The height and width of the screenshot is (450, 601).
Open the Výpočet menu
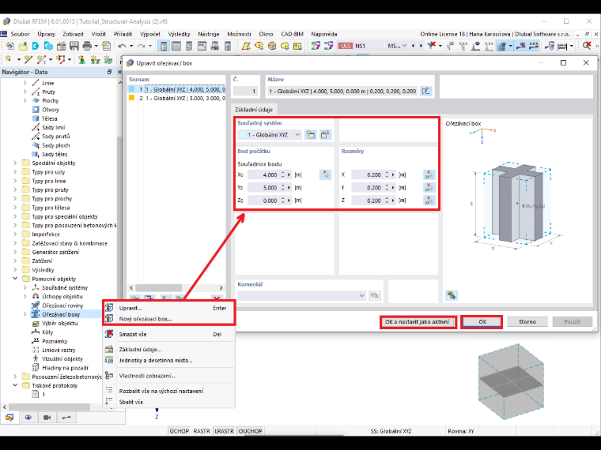point(150,34)
